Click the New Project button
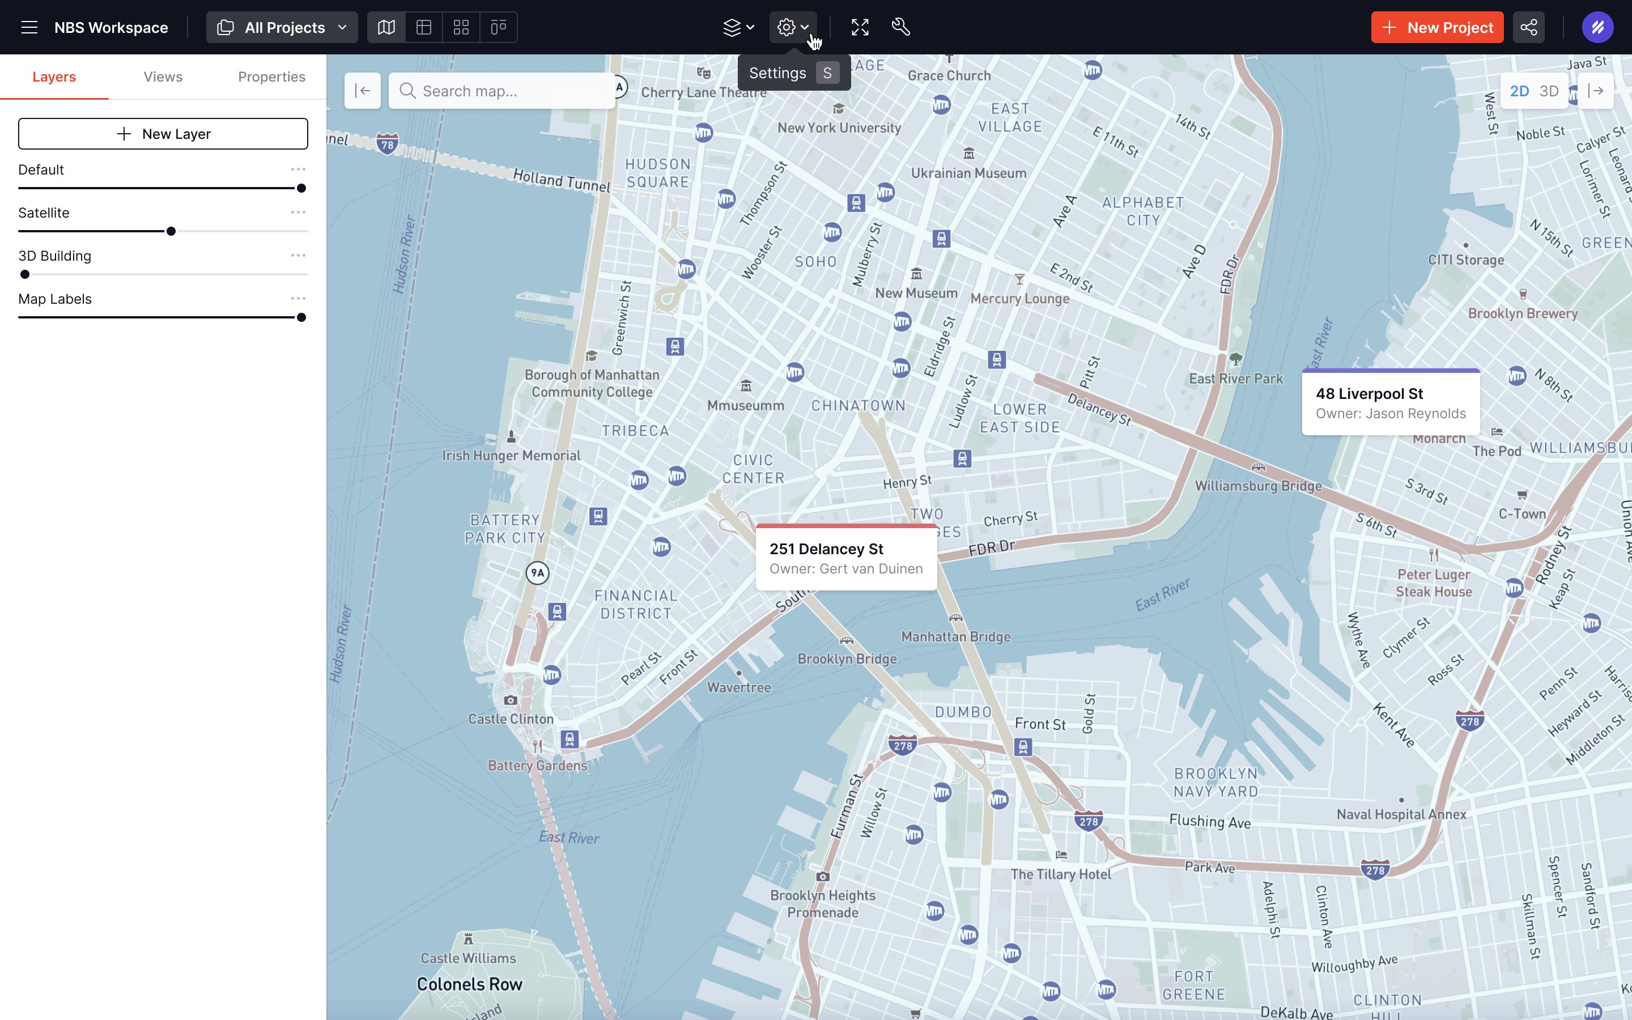This screenshot has height=1020, width=1632. pos(1436,27)
